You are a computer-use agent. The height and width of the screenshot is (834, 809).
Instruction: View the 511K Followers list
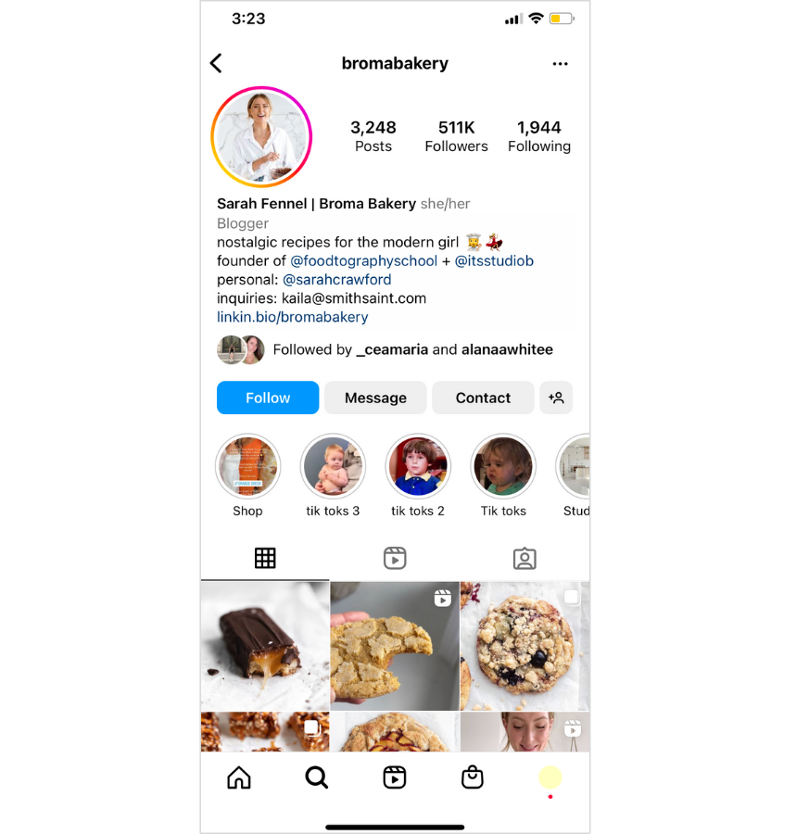[456, 136]
